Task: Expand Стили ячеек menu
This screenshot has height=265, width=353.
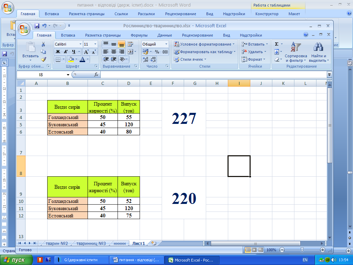Action: click(190, 59)
